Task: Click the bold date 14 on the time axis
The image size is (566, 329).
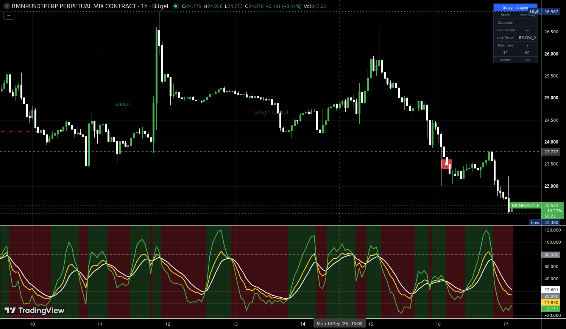Action: (x=303, y=324)
